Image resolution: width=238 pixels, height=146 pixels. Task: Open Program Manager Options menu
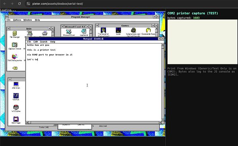click(x=17, y=20)
